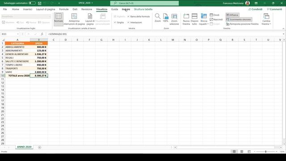Click the Dividi window command
This screenshot has height=161, width=286.
point(214,15)
